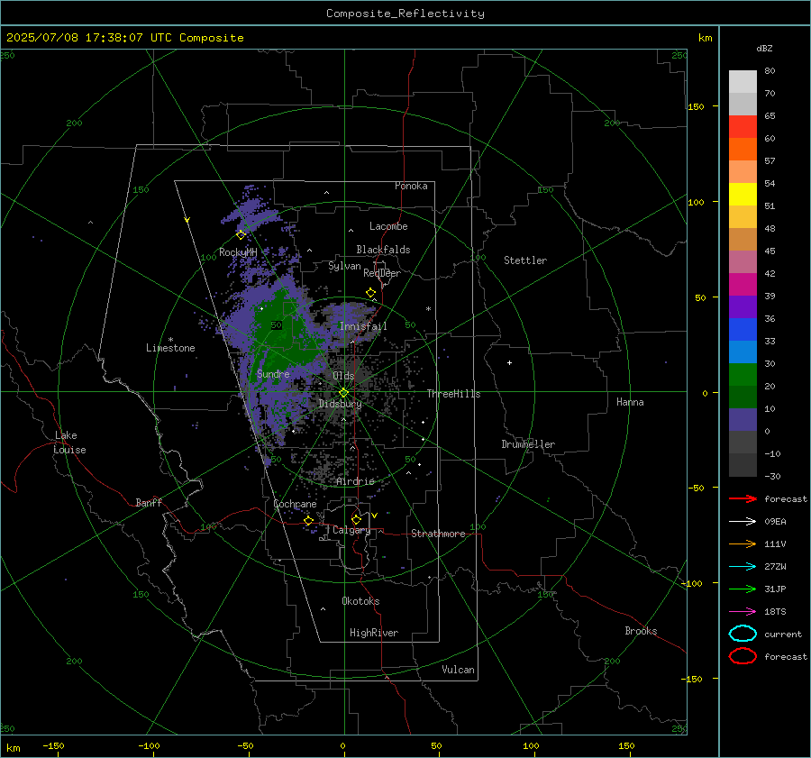Click the yellow diamond marker below Cochrane
This screenshot has width=811, height=758.
pyautogui.click(x=309, y=520)
